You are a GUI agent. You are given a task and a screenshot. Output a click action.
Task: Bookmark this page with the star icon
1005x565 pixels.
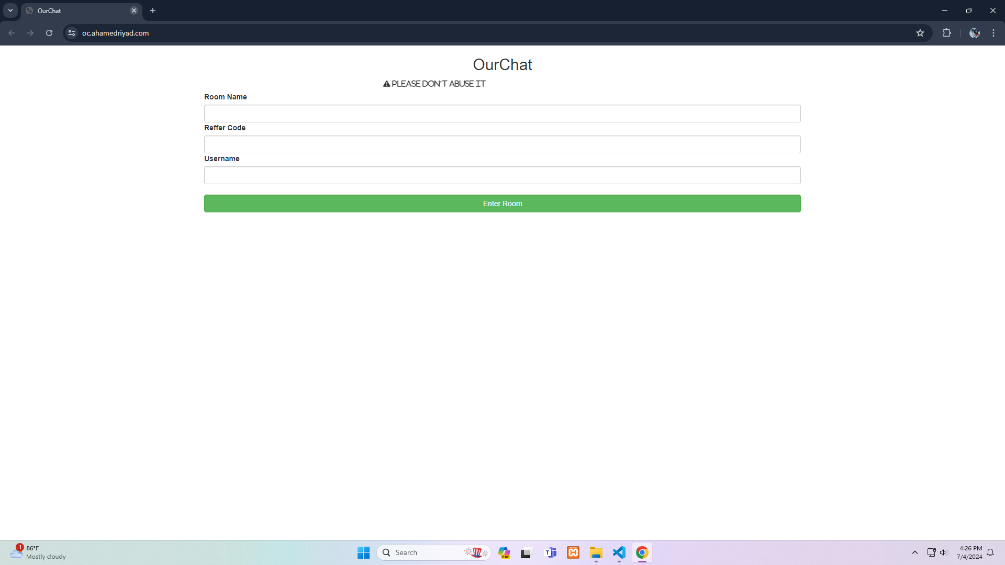click(920, 33)
